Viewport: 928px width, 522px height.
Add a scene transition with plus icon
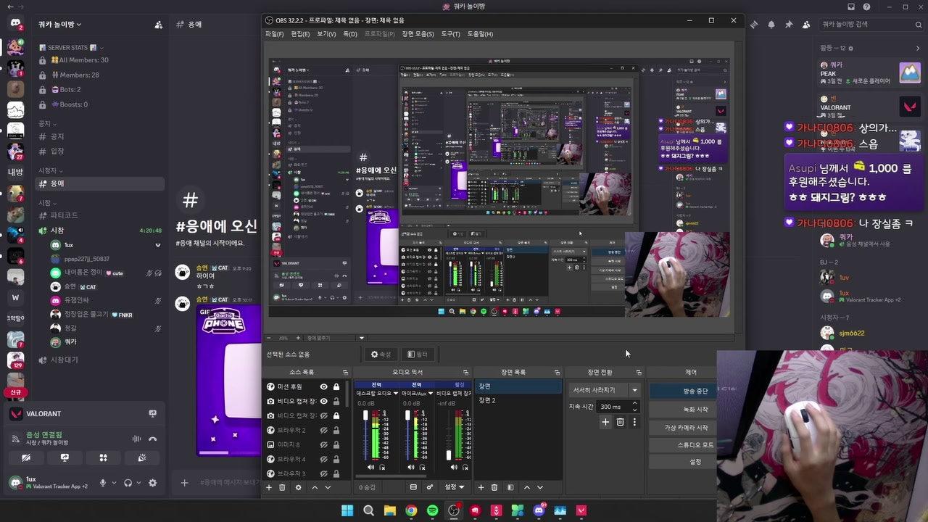[x=605, y=422]
